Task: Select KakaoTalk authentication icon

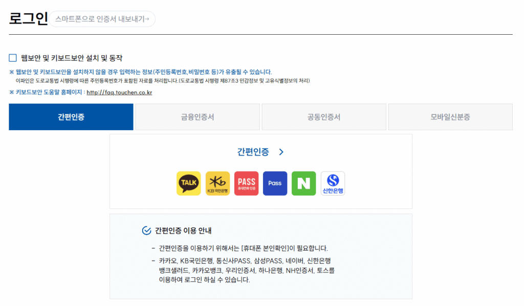Action: point(188,183)
